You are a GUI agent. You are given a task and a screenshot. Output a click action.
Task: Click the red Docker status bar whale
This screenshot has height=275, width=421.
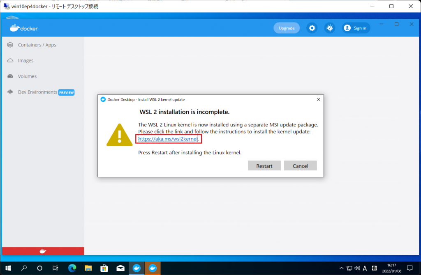coord(43,251)
